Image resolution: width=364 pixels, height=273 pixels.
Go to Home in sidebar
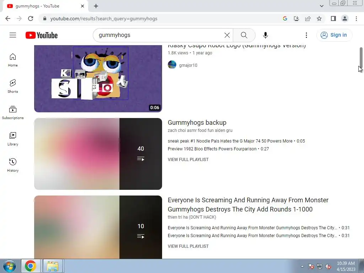click(13, 60)
